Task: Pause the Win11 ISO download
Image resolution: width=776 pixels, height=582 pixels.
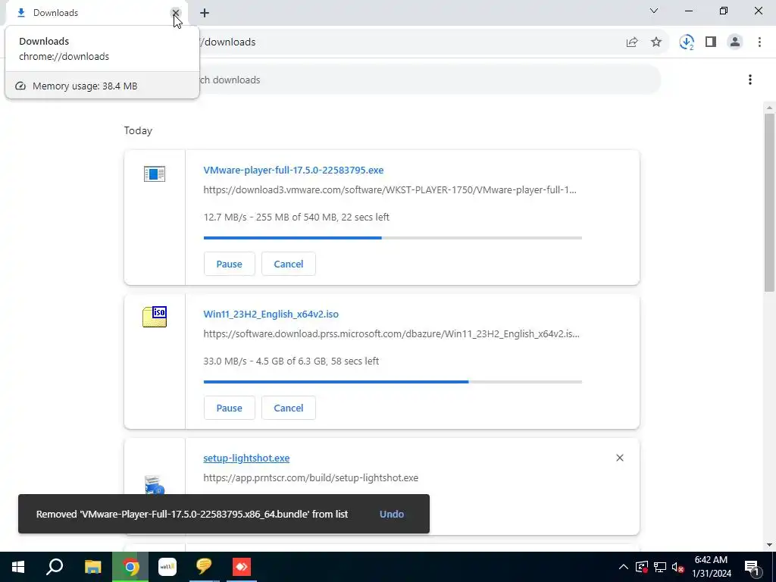Action: point(229,408)
